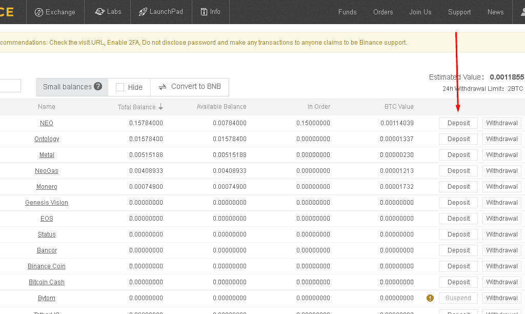
Task: Open the Info menu
Action: [211, 12]
